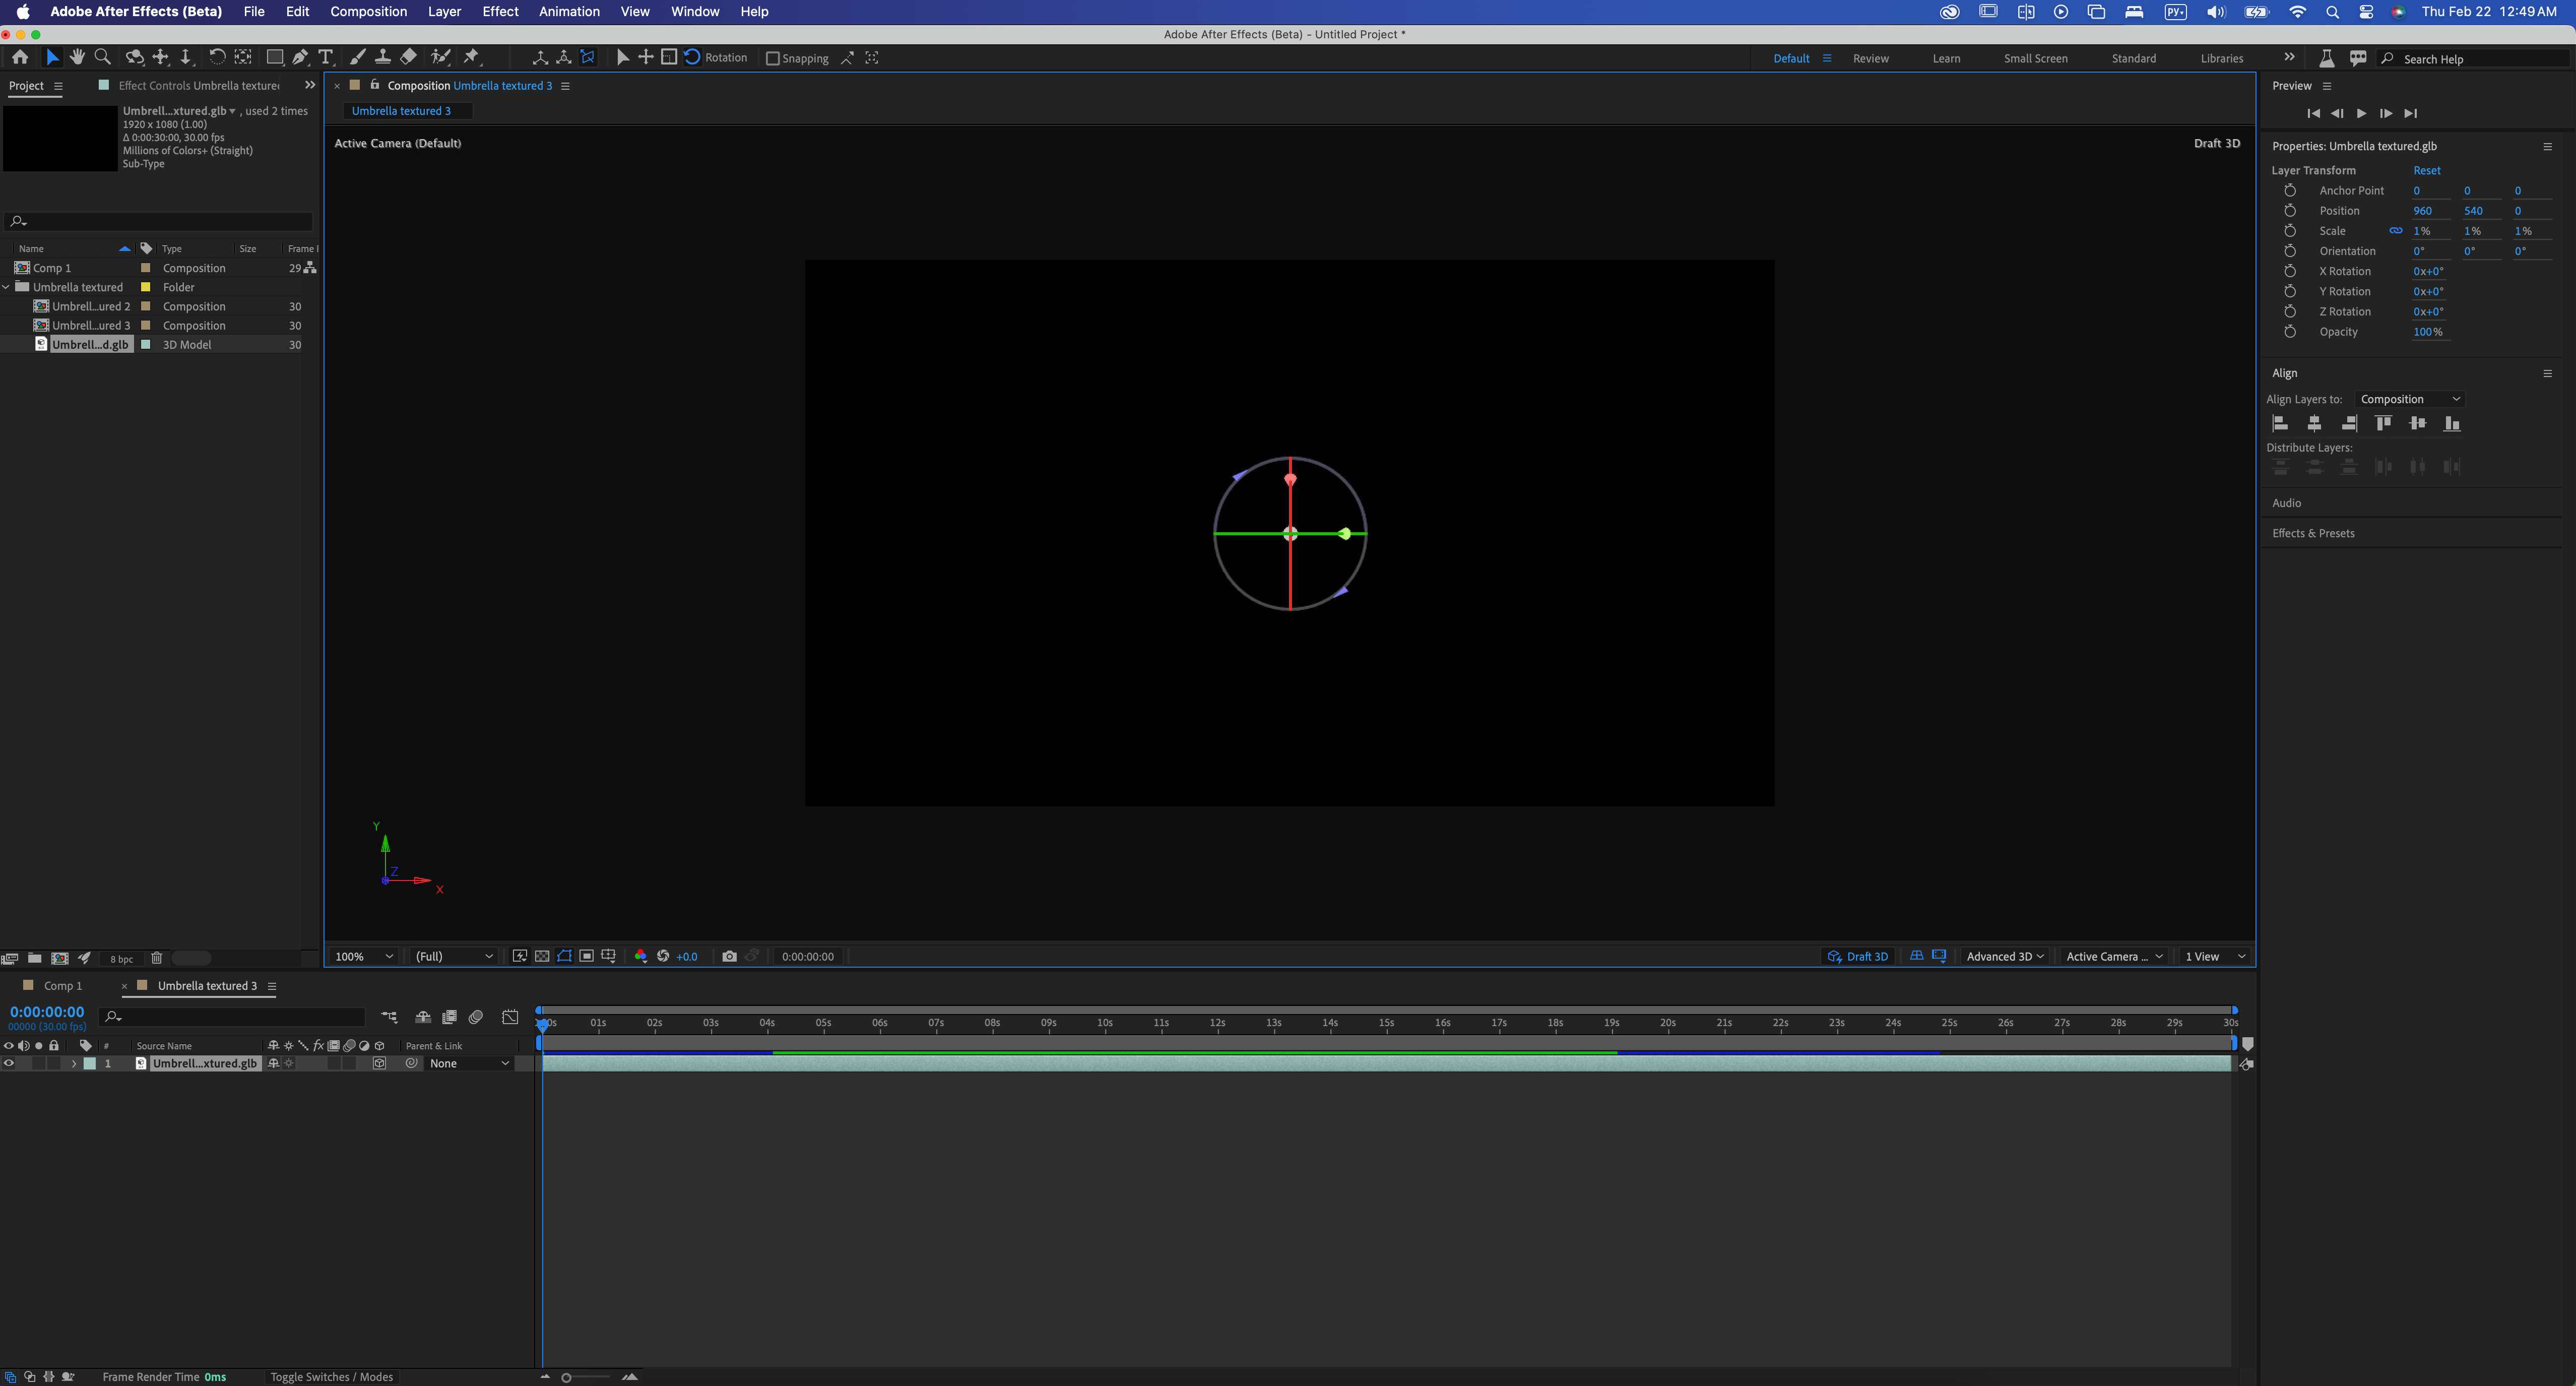
Task: Open the Graph Editor in the timeline
Action: (510, 1017)
